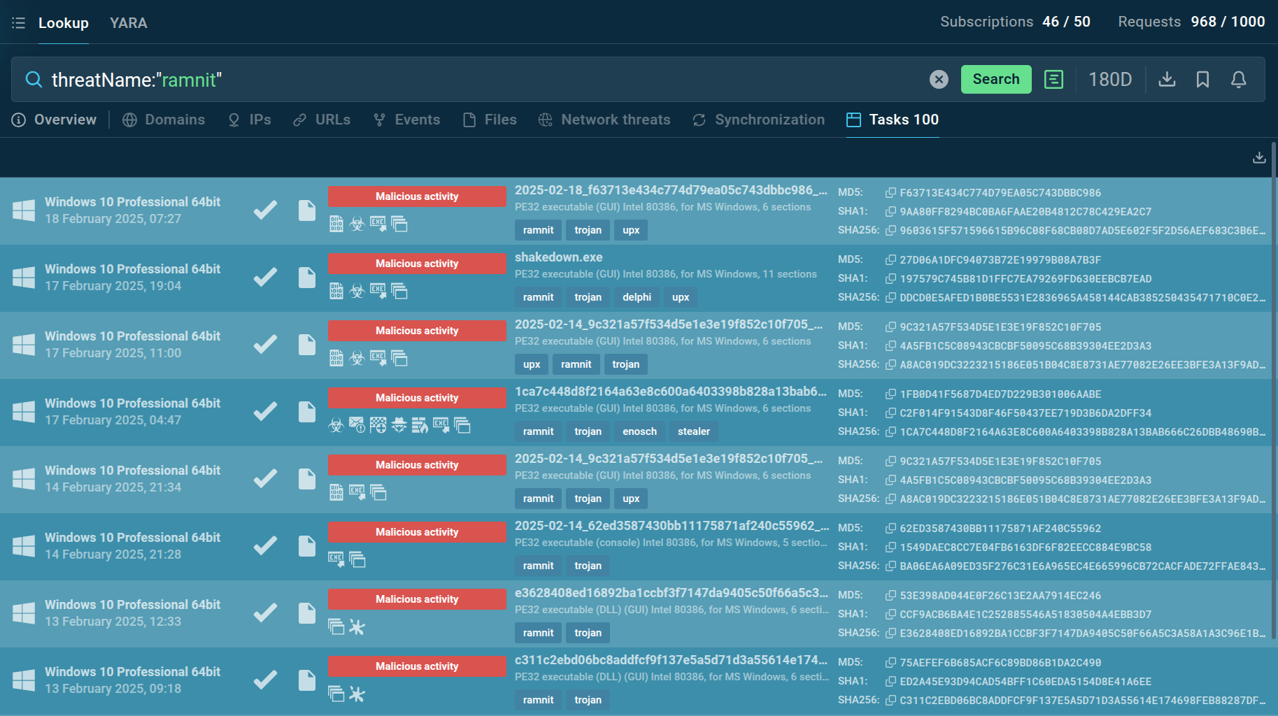The width and height of the screenshot is (1278, 716).
Task: Open the 180D time range selector
Action: [1109, 80]
